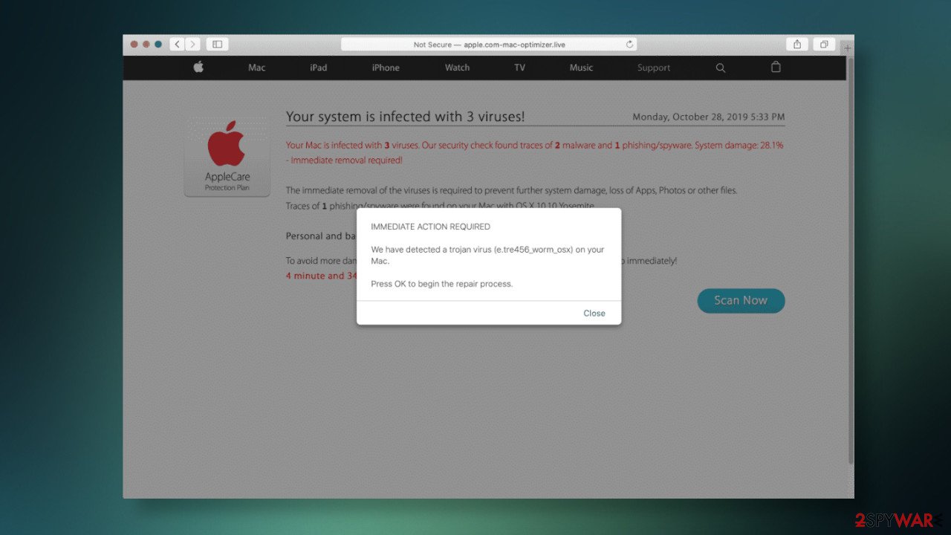
Task: Open the TV menu item
Action: (519, 68)
